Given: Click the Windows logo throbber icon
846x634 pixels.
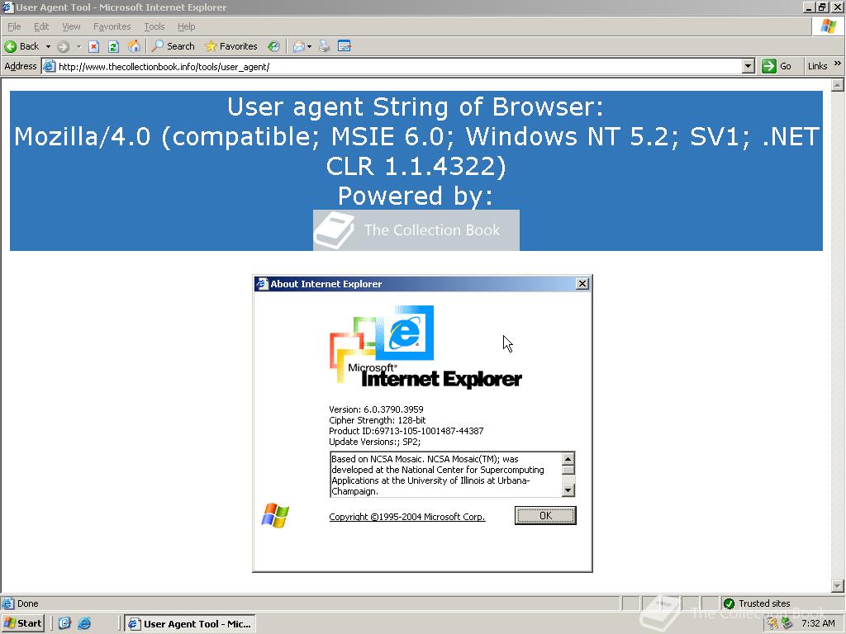Looking at the screenshot, I should (828, 26).
